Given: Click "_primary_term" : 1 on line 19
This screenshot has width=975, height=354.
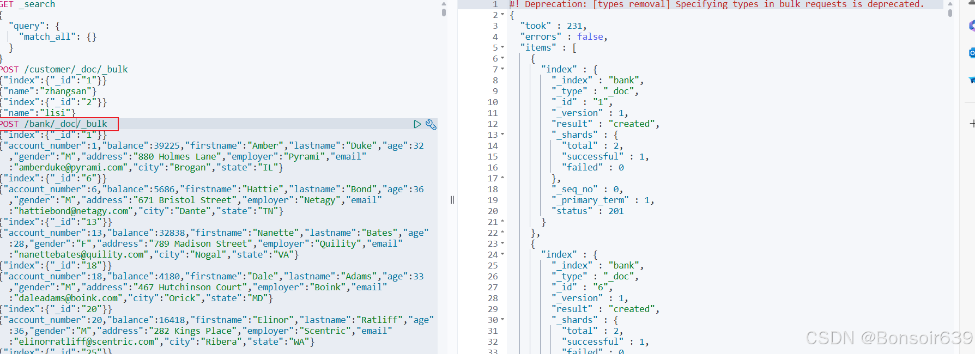Looking at the screenshot, I should [x=603, y=200].
